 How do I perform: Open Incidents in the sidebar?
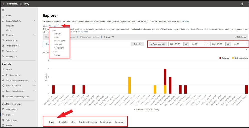click(x=10, y=26)
